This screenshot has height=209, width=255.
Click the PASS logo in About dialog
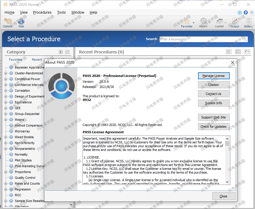coord(62,86)
